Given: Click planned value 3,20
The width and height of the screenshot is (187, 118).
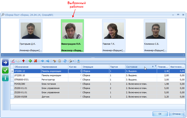Looking at the screenshot, I should point(163,97).
